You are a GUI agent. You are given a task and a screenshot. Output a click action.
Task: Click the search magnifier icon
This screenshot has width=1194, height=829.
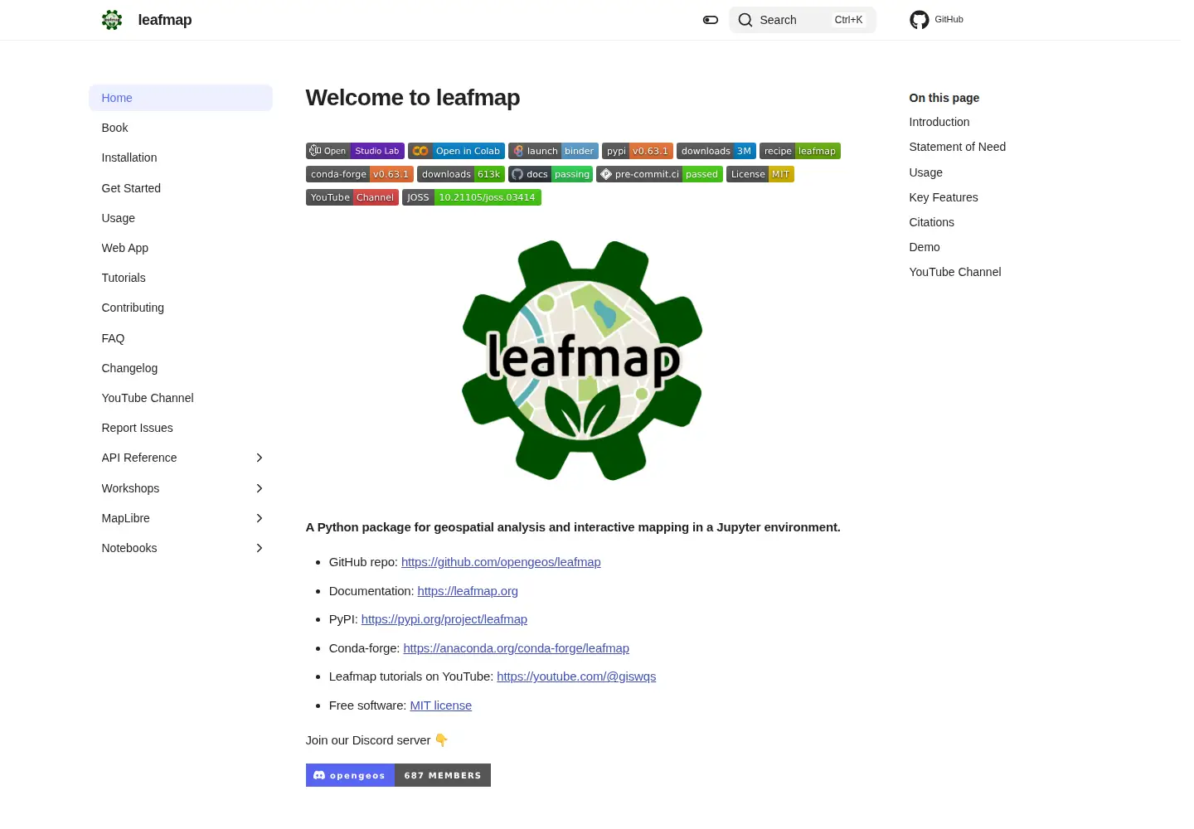(745, 20)
